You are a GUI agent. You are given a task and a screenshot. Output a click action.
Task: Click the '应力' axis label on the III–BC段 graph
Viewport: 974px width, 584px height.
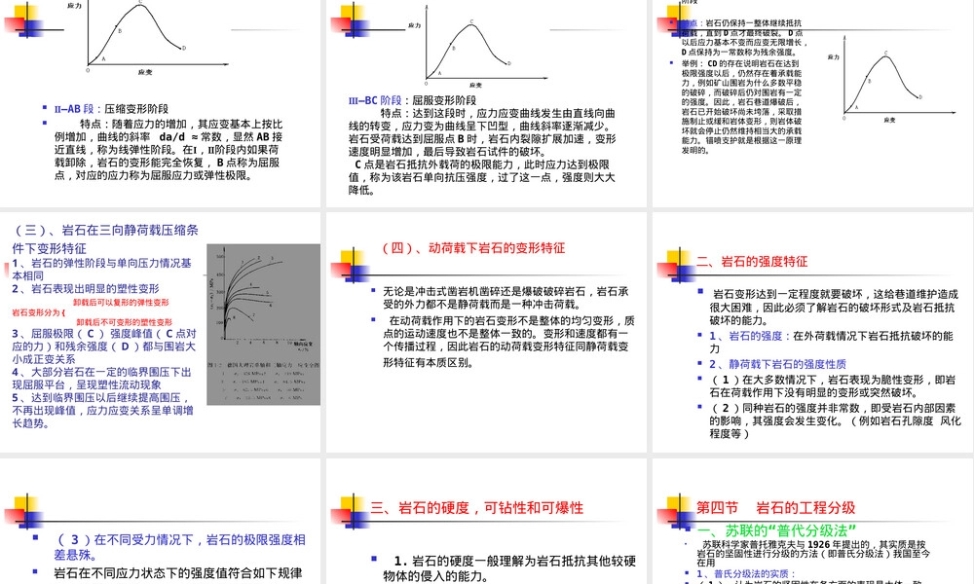coord(414,25)
